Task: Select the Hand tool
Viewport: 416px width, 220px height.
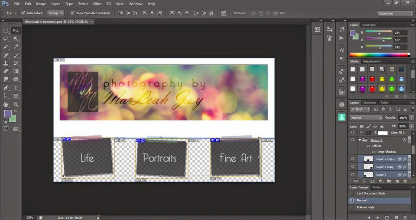Action: [x=6, y=104]
